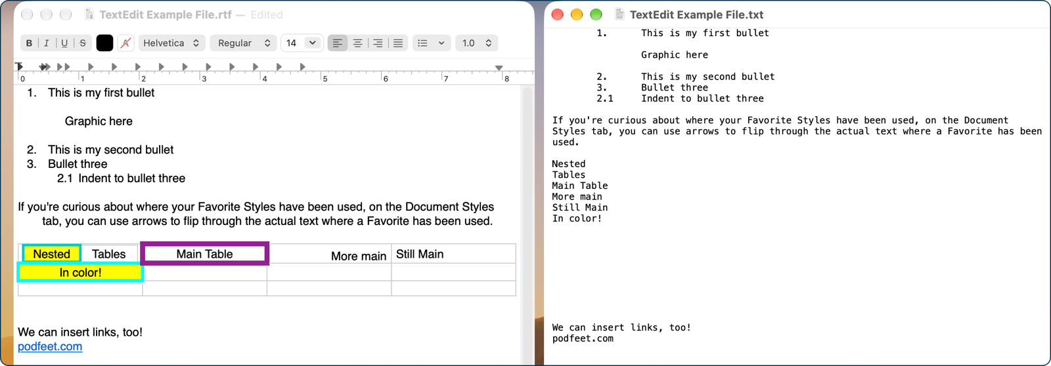Click the Tables table cell
This screenshot has width=1051, height=366.
click(108, 254)
